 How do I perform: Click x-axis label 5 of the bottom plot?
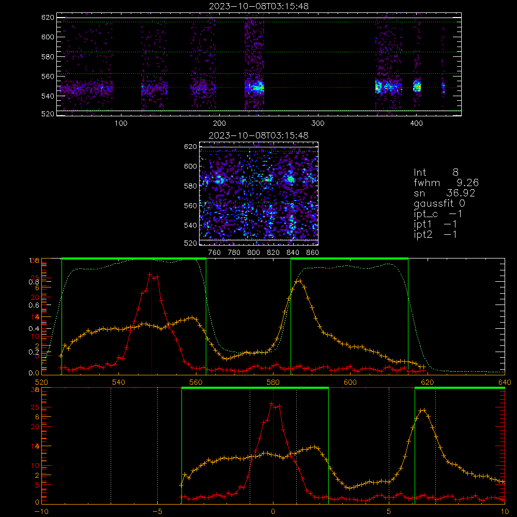[x=389, y=511]
